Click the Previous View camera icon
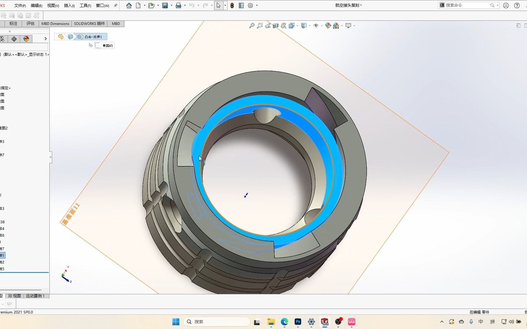The height and width of the screenshot is (329, 527). click(x=268, y=26)
